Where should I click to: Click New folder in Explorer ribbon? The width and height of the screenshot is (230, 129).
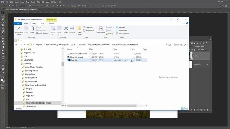pyautogui.click(x=79, y=30)
